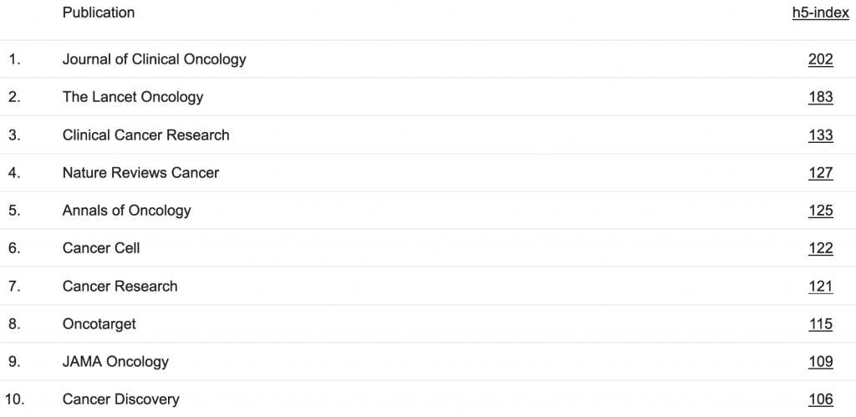
Task: Click the 125 h5-index for Annals of Oncology
Action: (x=820, y=211)
